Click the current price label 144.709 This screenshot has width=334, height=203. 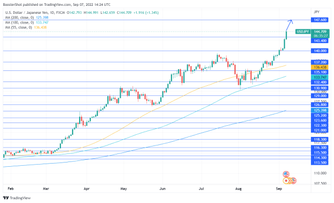[320, 31]
